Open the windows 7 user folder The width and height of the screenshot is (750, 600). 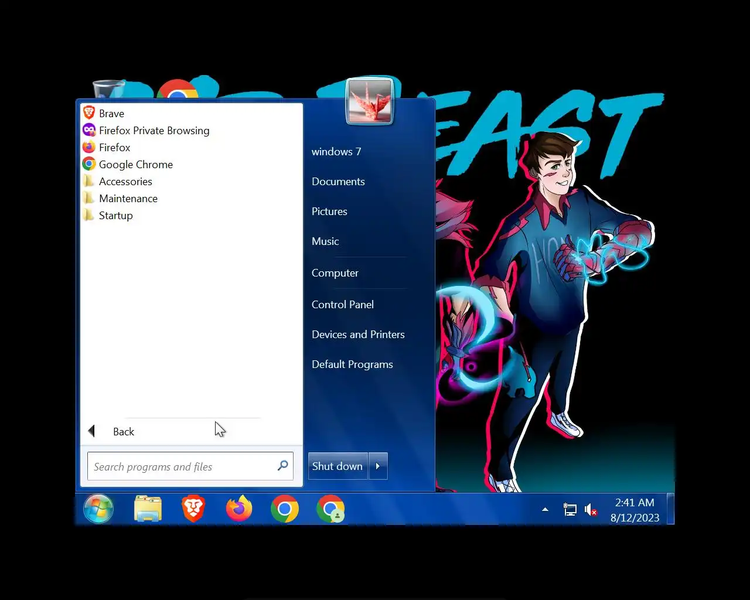pyautogui.click(x=336, y=151)
